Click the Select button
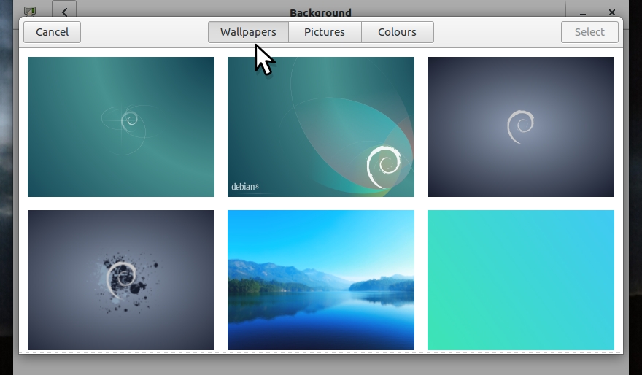This screenshot has width=642, height=375. click(x=589, y=32)
